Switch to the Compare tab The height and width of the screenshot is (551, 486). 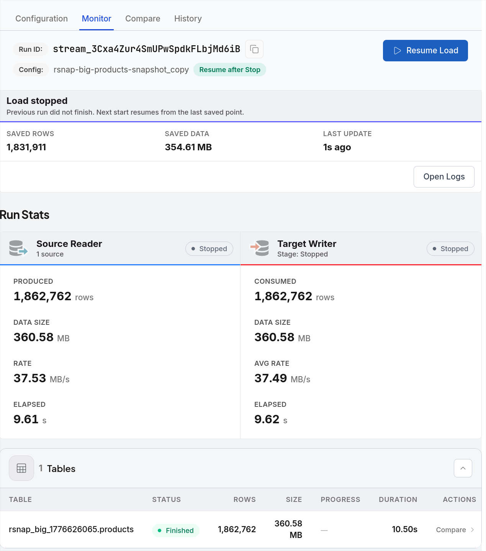(x=143, y=18)
